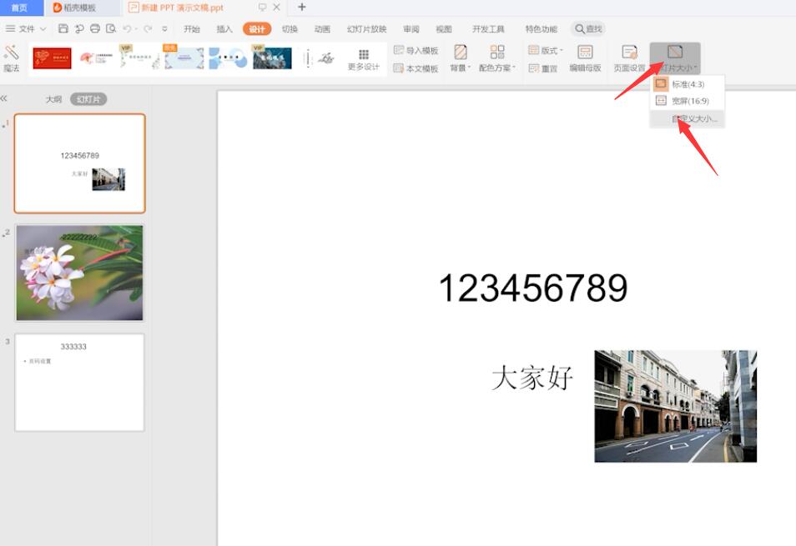Apply the blue circles design template
Image resolution: width=796 pixels, height=546 pixels.
[x=228, y=58]
